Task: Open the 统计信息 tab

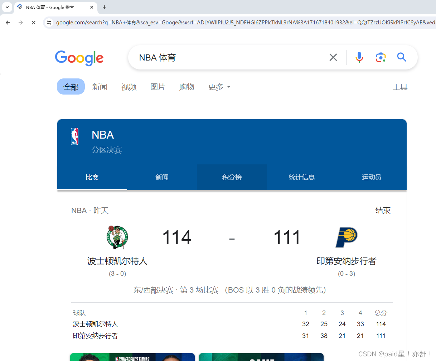Action: coord(302,177)
